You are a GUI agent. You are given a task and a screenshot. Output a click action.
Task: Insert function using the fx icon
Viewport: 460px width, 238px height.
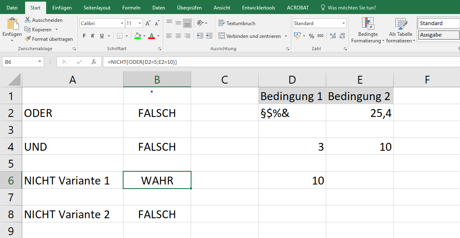click(94, 62)
